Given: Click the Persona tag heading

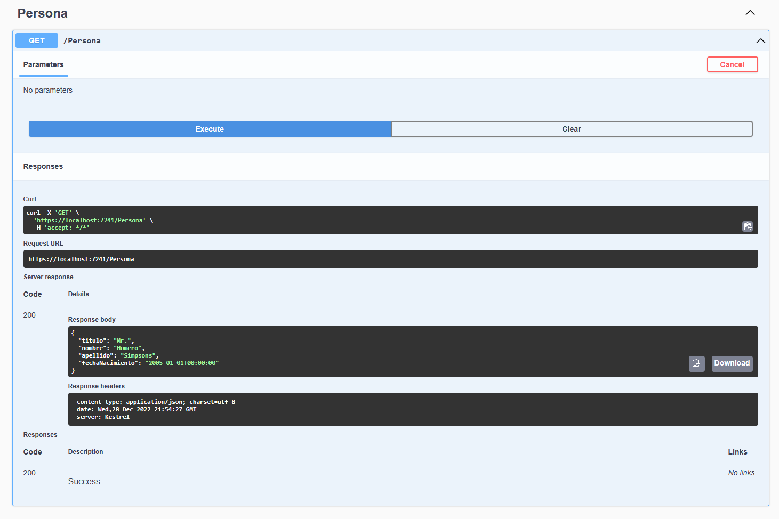Looking at the screenshot, I should pyautogui.click(x=43, y=13).
